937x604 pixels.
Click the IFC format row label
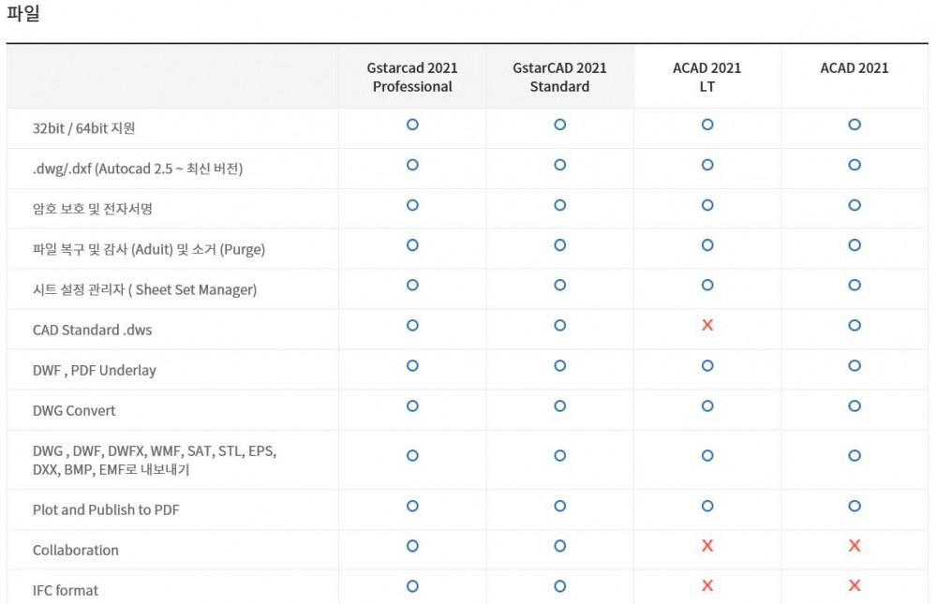(x=66, y=591)
